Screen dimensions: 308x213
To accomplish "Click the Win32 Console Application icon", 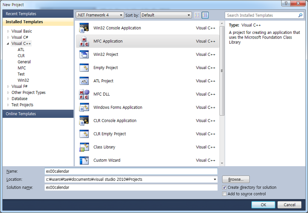I will click(x=84, y=28).
